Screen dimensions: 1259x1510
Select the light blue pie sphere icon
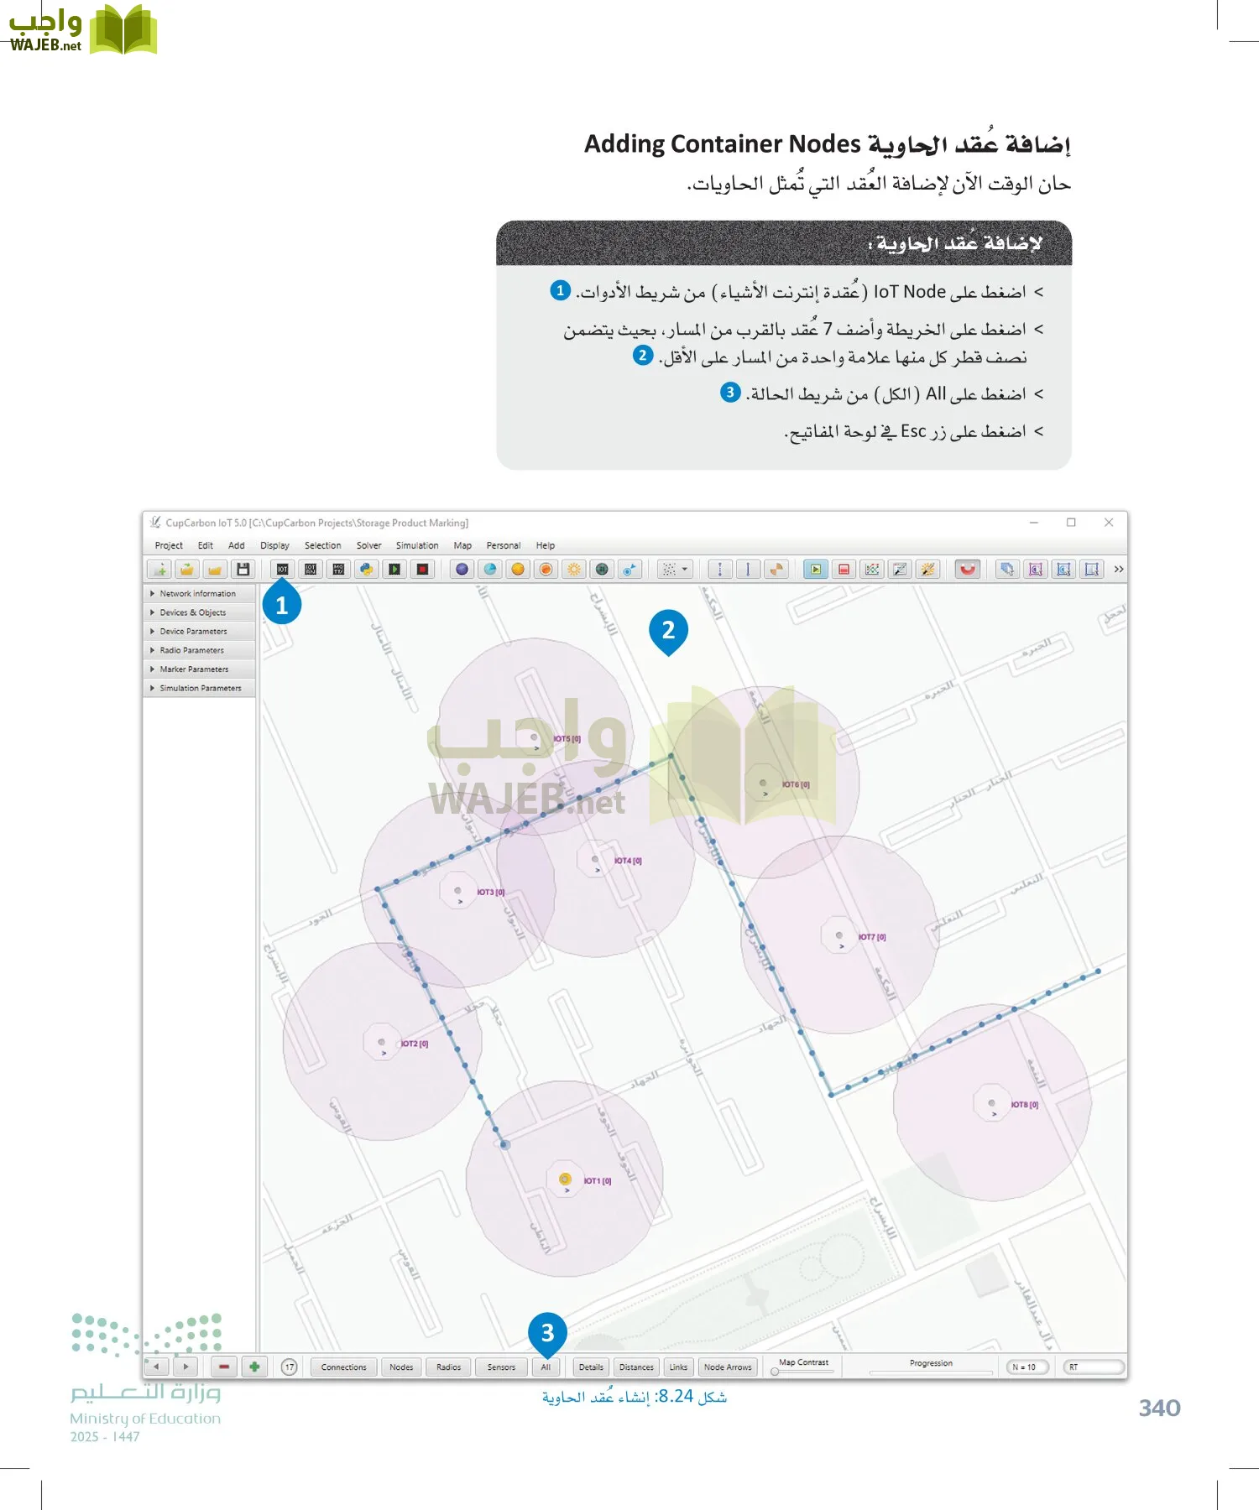(x=490, y=570)
